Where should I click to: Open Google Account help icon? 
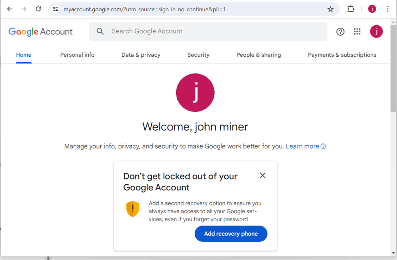[x=340, y=32]
